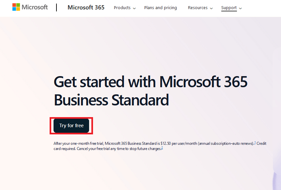Image resolution: width=281 pixels, height=190 pixels.
Task: Expand the chevron next to Support
Action: point(241,8)
